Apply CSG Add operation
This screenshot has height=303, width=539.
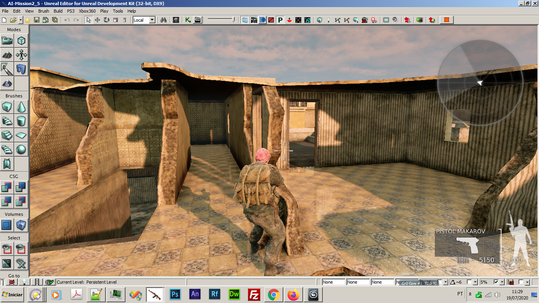7,187
